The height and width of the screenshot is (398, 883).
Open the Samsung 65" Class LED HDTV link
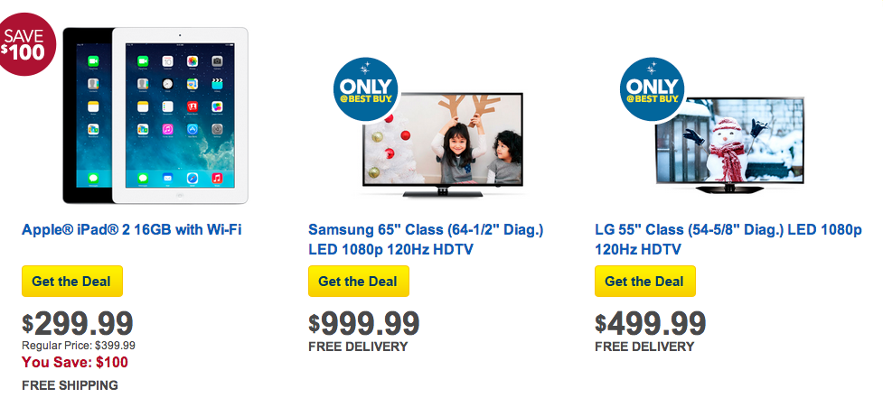click(x=426, y=239)
